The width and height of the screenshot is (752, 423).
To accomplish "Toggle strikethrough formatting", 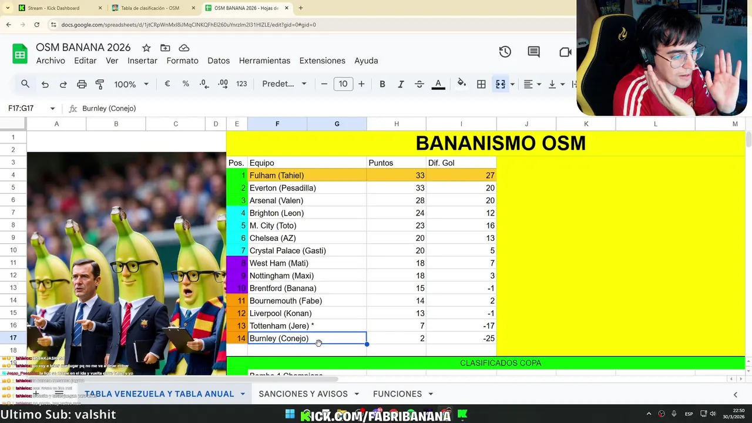I will point(419,84).
